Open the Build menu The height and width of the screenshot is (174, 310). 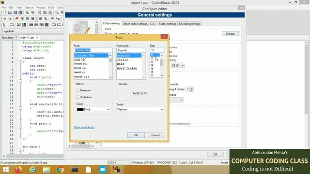51,8
